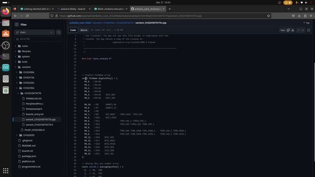Jump to Top link

click(x=306, y=23)
